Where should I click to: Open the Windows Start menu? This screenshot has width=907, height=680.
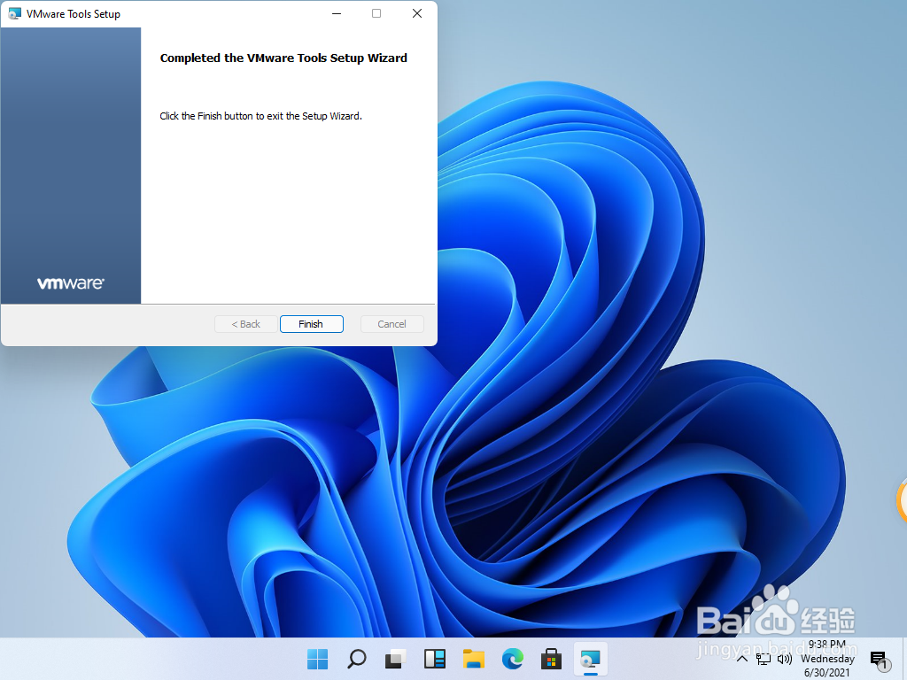click(x=317, y=659)
